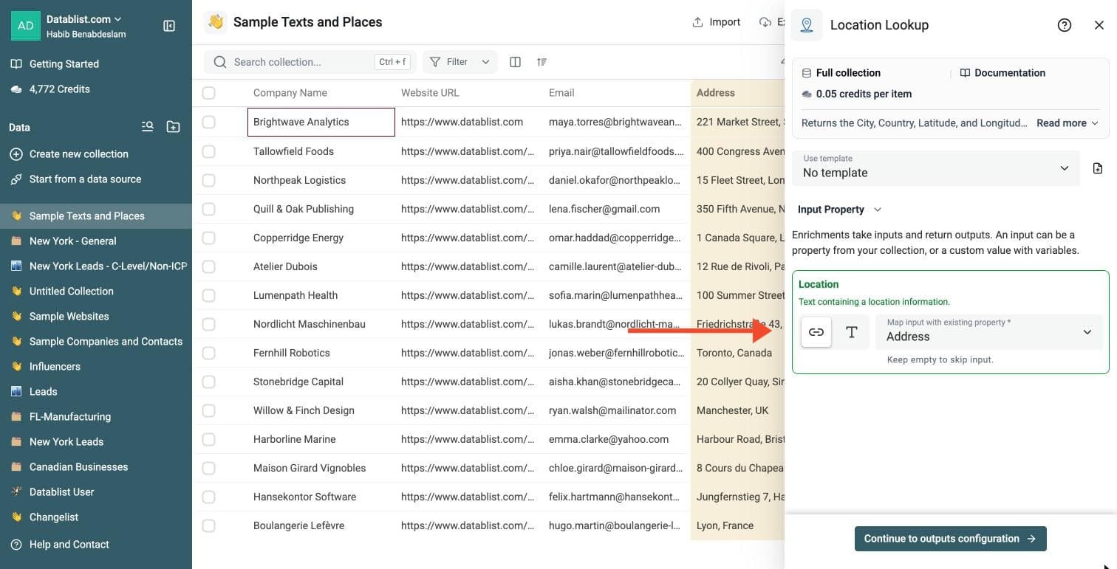This screenshot has width=1117, height=569.
Task: Check the Fernhill Robotics row checkbox
Action: (x=209, y=353)
